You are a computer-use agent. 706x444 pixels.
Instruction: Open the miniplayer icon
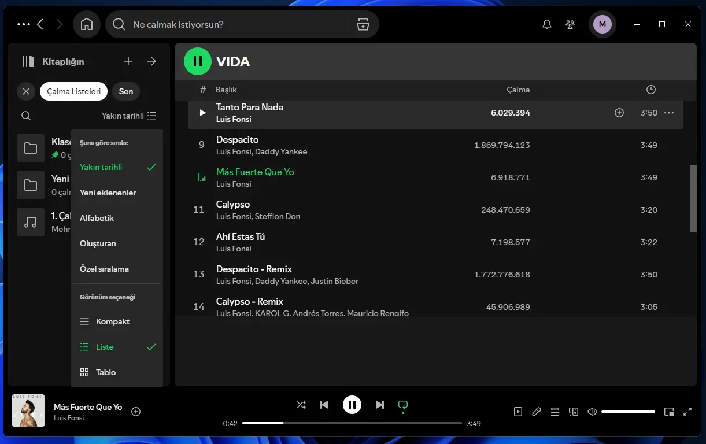(669, 412)
